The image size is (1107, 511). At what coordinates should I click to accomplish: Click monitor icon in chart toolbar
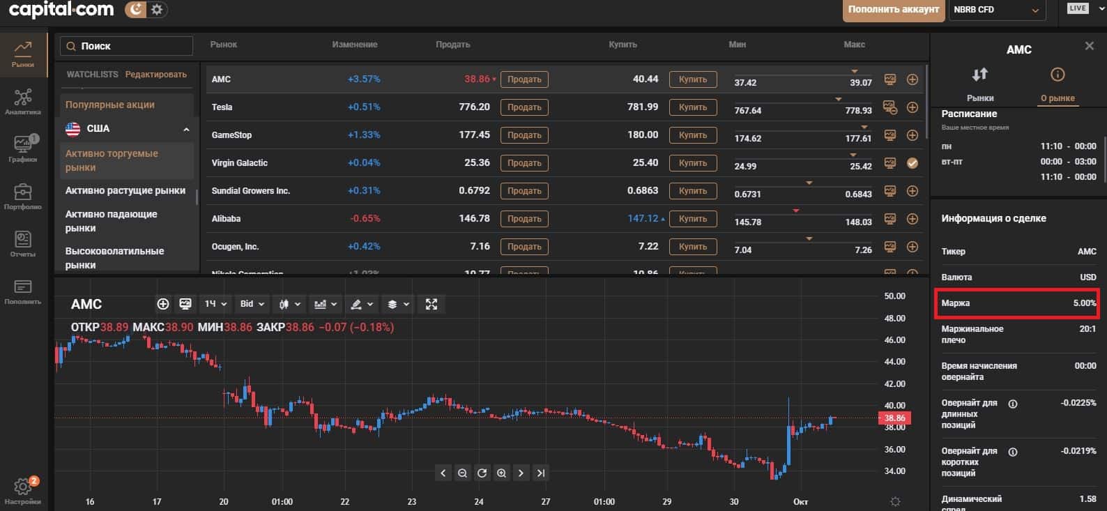[185, 304]
